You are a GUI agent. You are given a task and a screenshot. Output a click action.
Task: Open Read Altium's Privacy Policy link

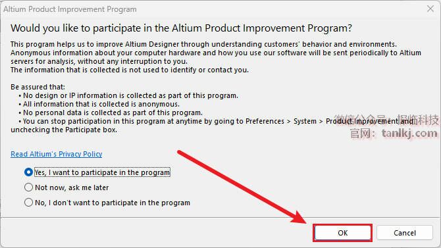[x=56, y=154]
